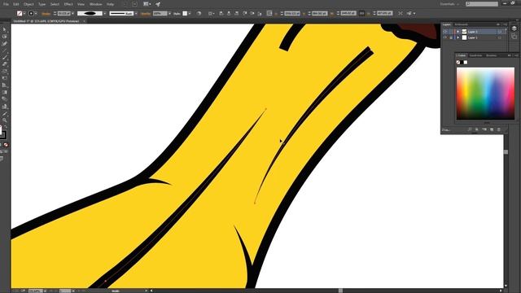Click the Stroke label link
This screenshot has width=521, height=293.
(46, 14)
